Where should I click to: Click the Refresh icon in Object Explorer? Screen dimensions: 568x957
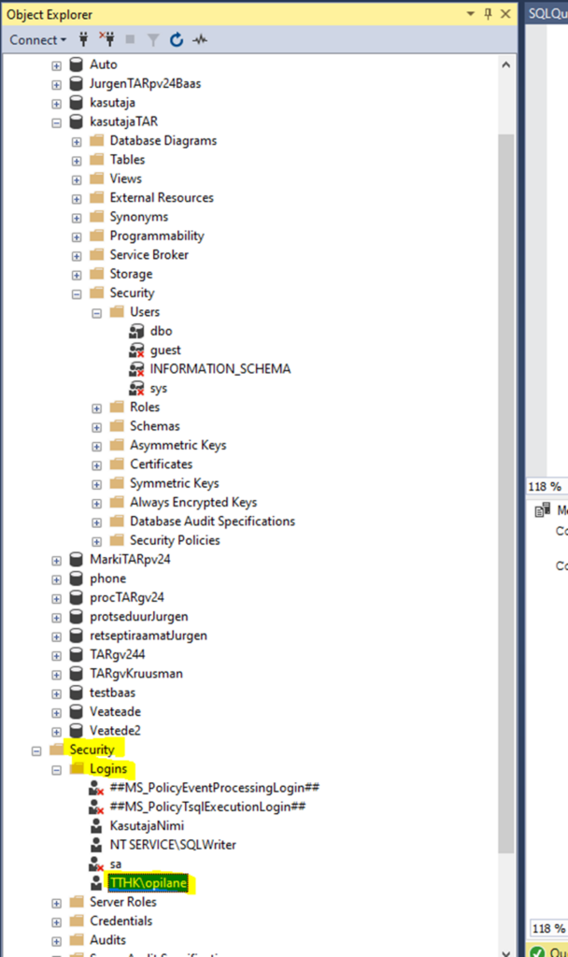coord(177,40)
